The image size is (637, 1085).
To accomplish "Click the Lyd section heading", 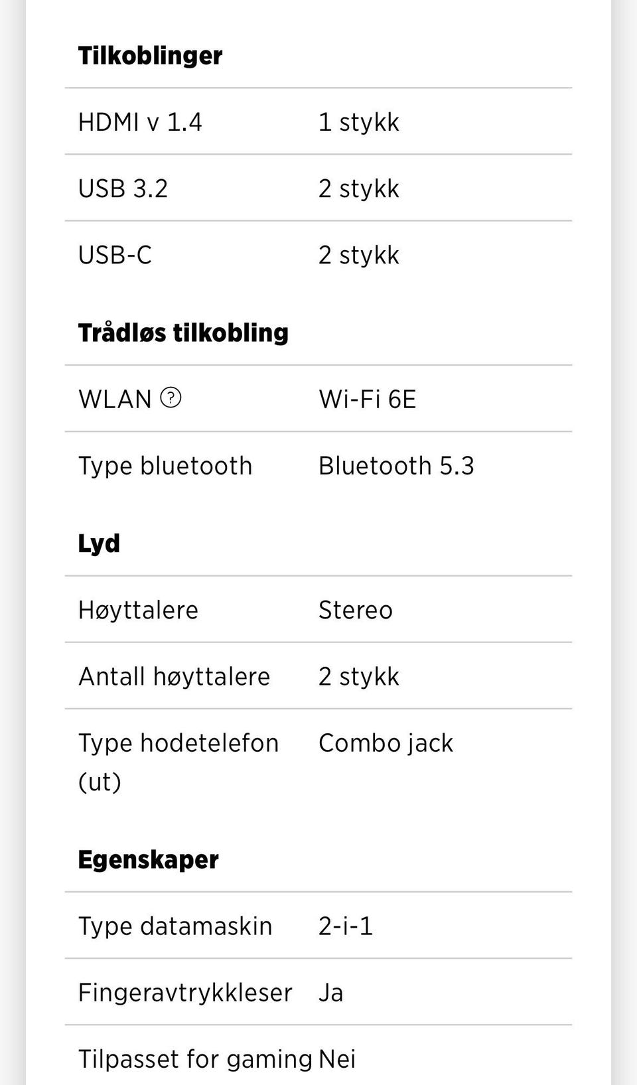I will (x=99, y=543).
